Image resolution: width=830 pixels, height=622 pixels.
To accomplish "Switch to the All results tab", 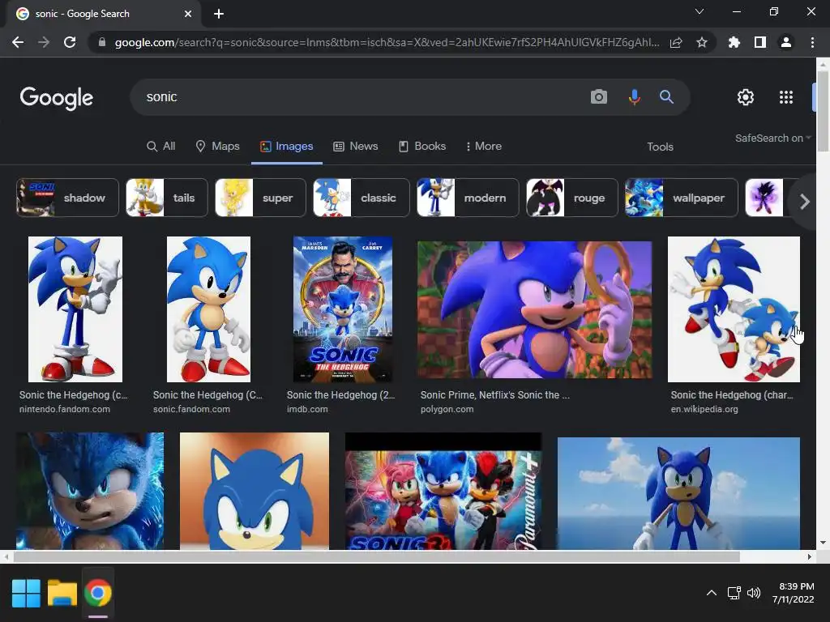I will pos(161,147).
